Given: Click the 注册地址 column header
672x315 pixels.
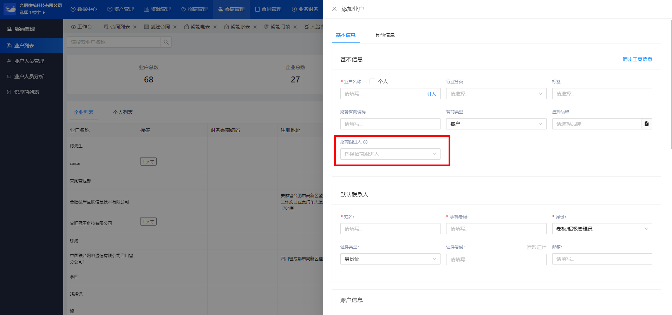Looking at the screenshot, I should coord(291,130).
